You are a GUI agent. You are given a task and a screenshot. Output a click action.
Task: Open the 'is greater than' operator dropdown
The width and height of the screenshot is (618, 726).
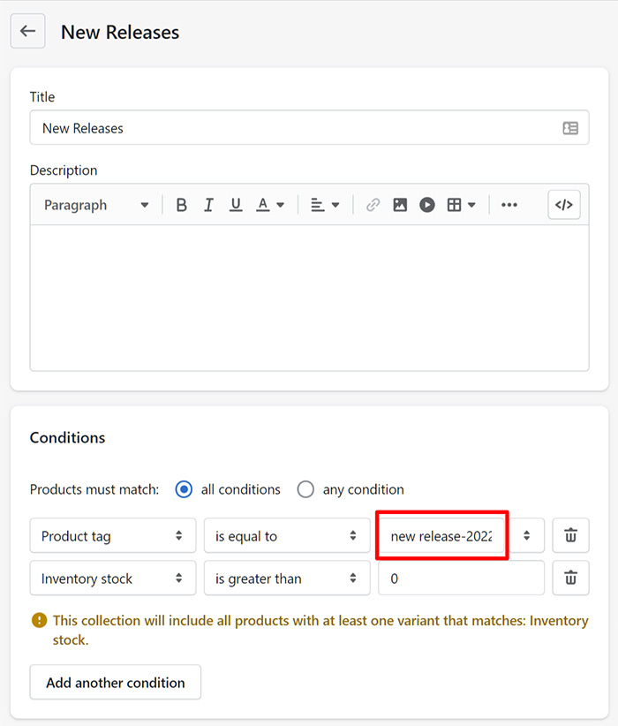286,579
